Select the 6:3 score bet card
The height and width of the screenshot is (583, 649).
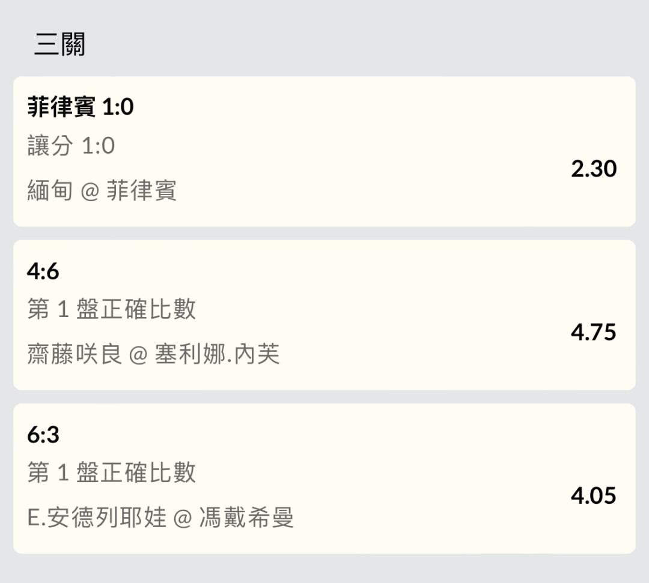(324, 479)
